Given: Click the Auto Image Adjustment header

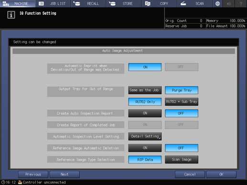Looking at the screenshot, I should [124, 51].
